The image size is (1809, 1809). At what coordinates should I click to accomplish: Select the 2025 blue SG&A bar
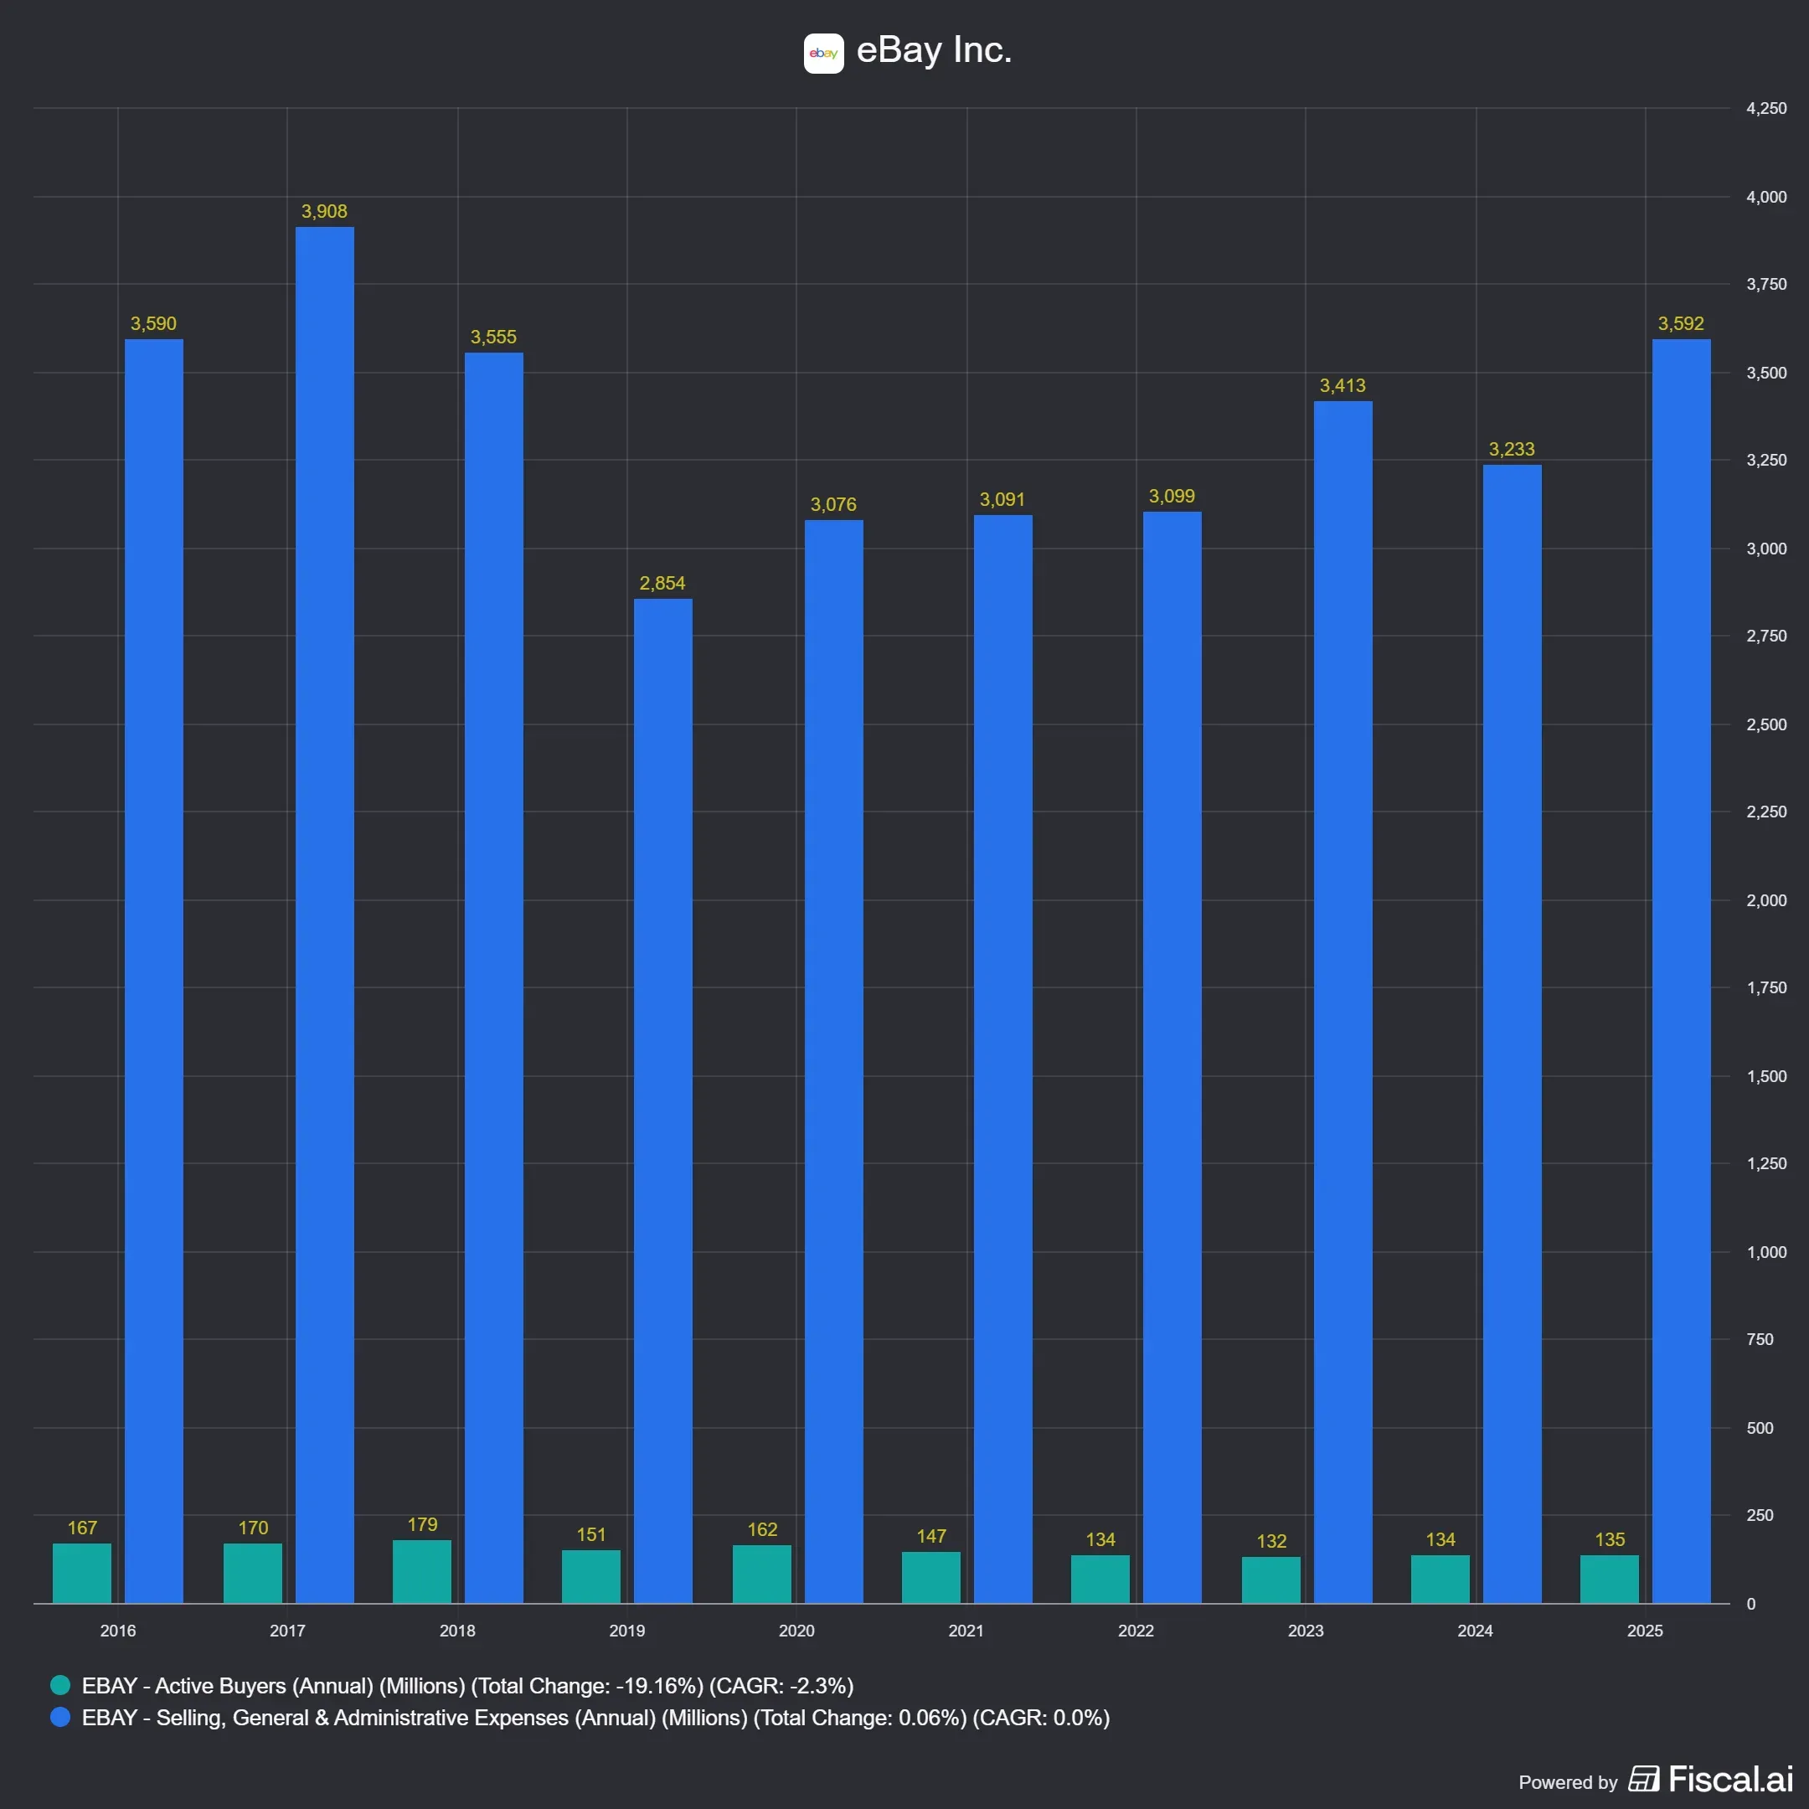1682,971
